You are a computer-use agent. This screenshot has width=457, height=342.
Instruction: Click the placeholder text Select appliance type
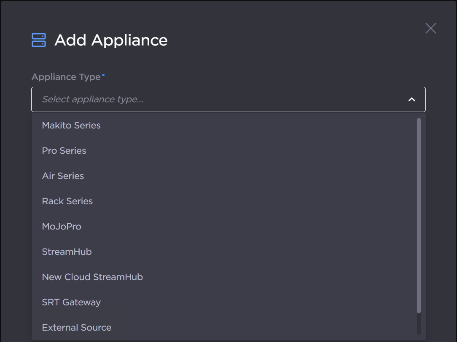click(x=93, y=99)
